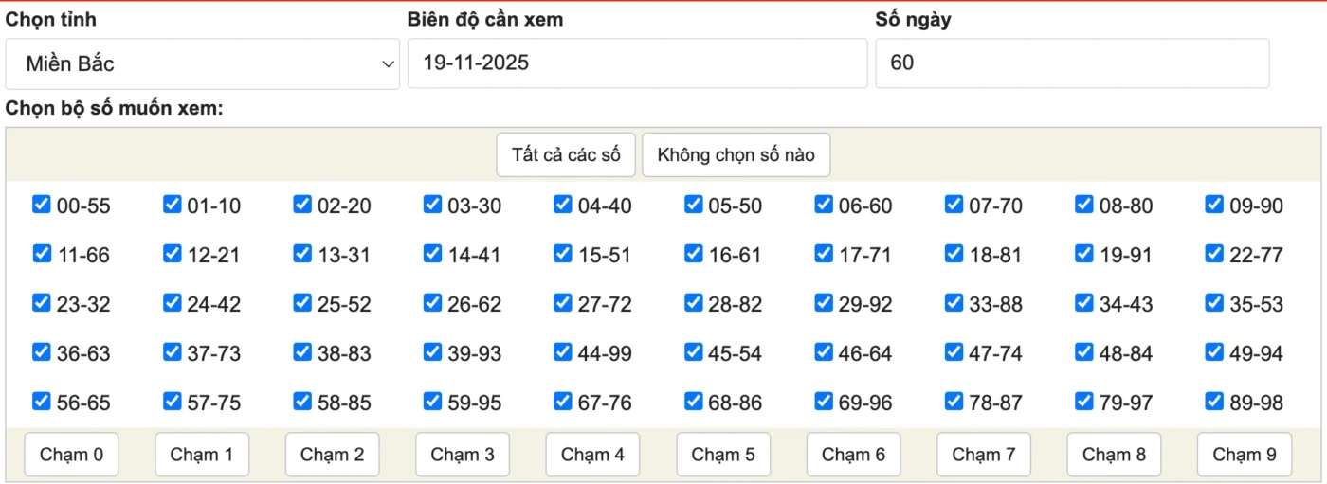
Task: Click the Chạm 7 button
Action: [984, 455]
